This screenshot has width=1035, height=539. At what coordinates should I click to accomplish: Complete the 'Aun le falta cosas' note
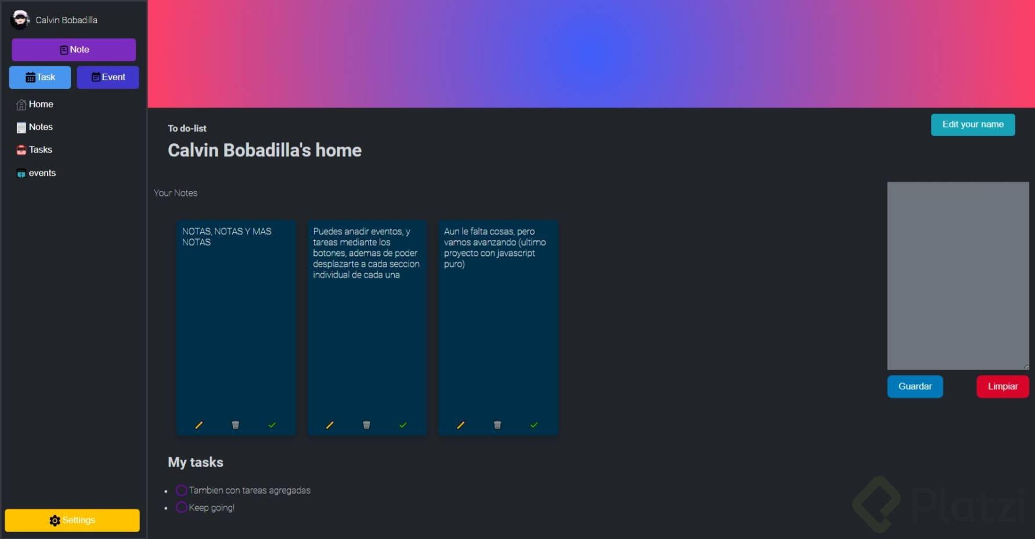coord(534,425)
